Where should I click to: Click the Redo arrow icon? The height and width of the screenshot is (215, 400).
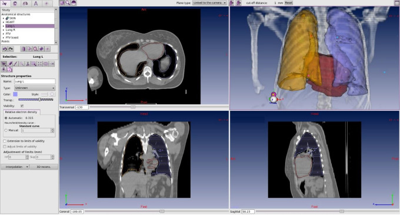coord(11,49)
